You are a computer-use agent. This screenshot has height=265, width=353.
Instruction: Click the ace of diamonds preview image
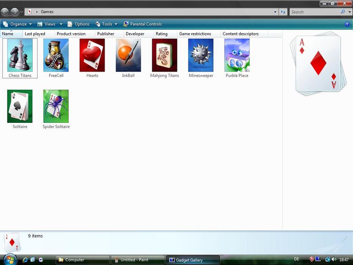[x=318, y=63]
